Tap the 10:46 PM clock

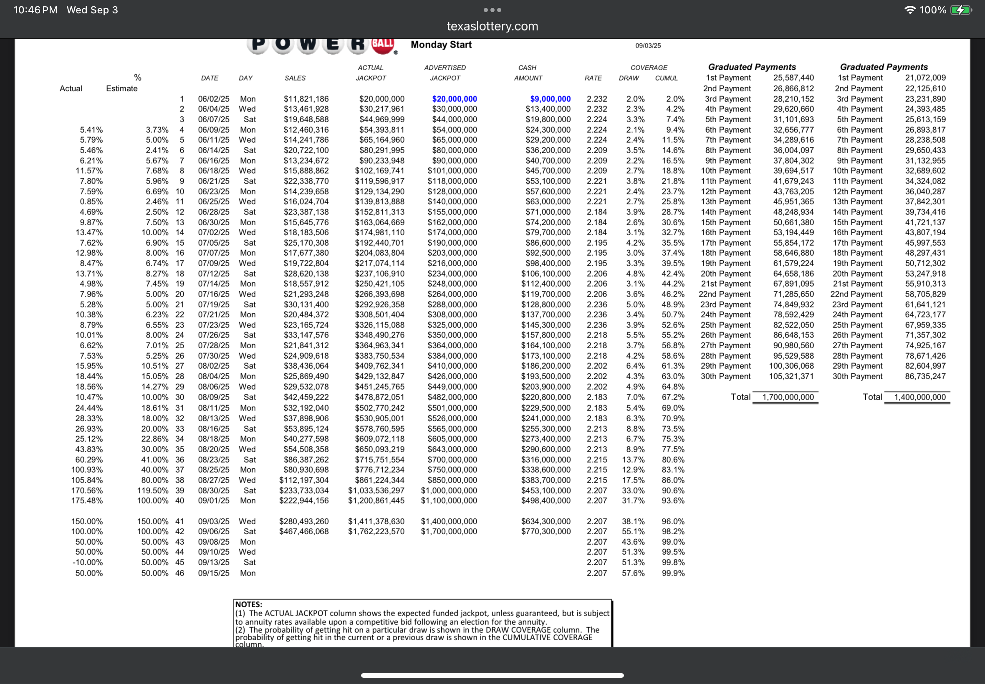click(35, 10)
